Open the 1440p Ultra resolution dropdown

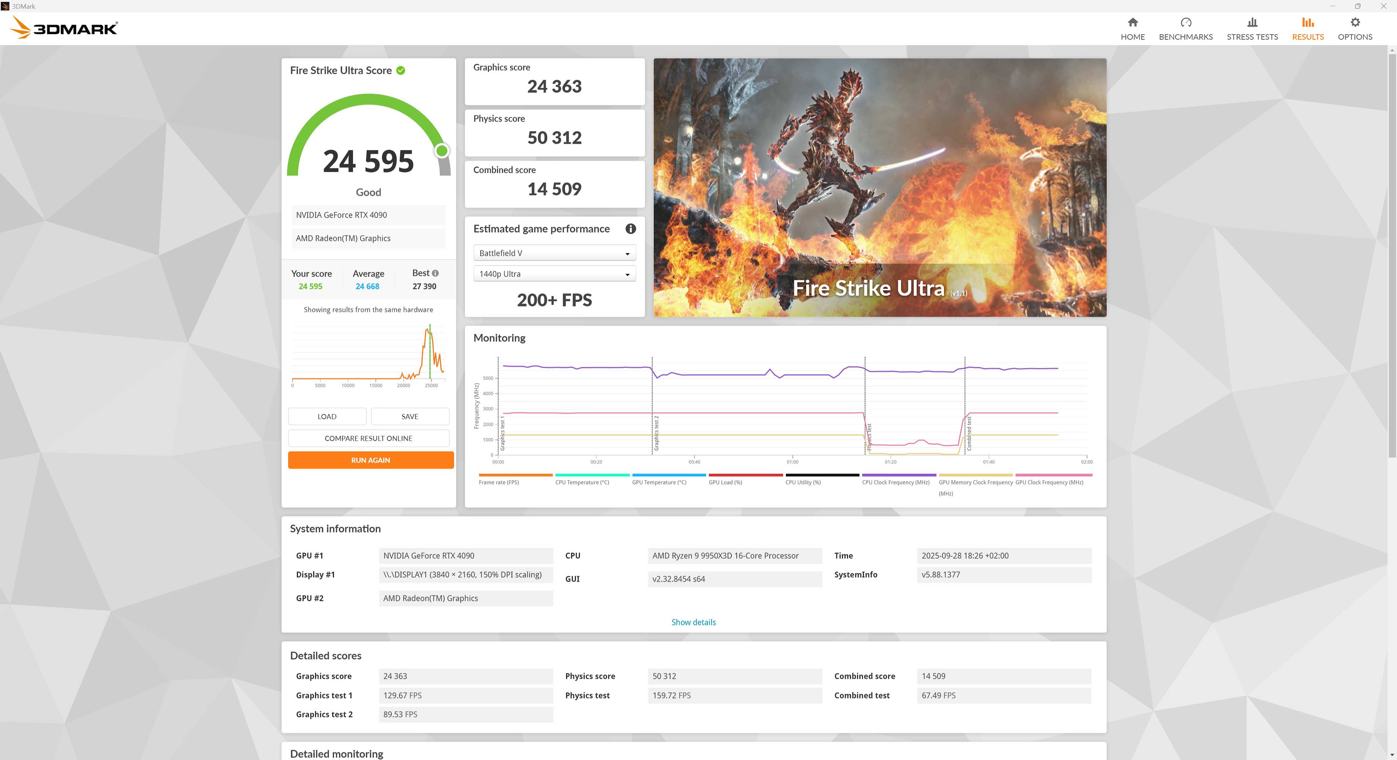coord(554,274)
